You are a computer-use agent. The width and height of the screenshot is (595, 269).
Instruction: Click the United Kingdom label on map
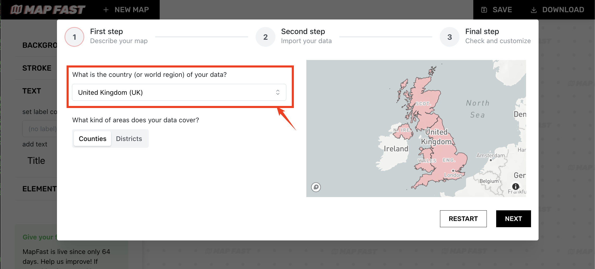click(436, 137)
